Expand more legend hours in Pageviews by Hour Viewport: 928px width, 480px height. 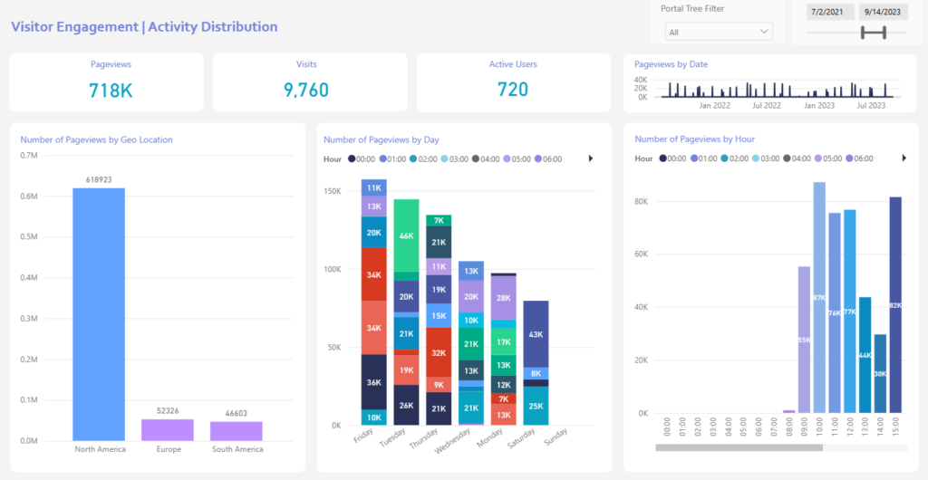click(903, 158)
